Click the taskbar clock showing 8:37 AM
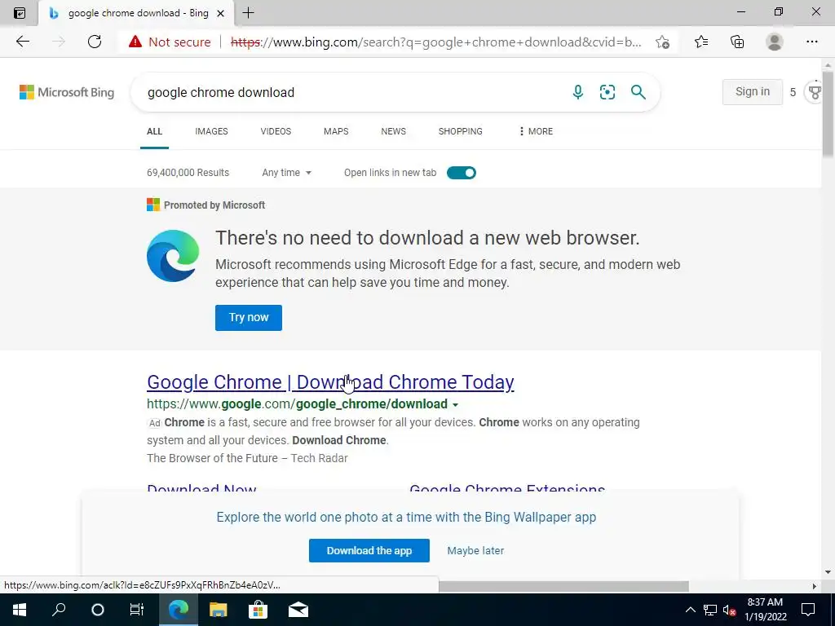Image resolution: width=835 pixels, height=626 pixels. [765, 610]
